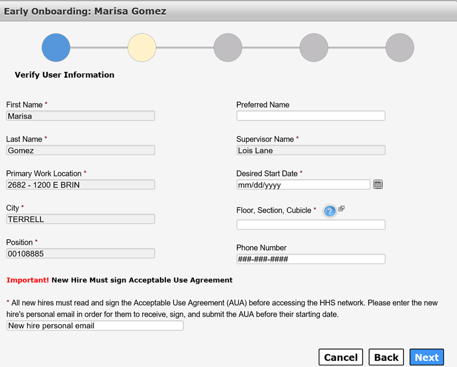Select the last gray step circle
457x367 pixels.
(400, 48)
